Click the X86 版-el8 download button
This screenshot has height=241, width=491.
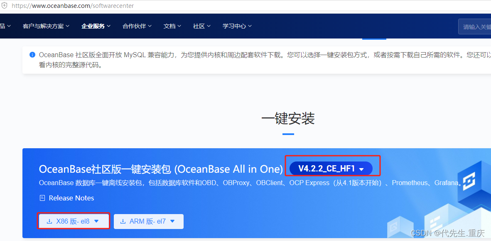pos(74,221)
